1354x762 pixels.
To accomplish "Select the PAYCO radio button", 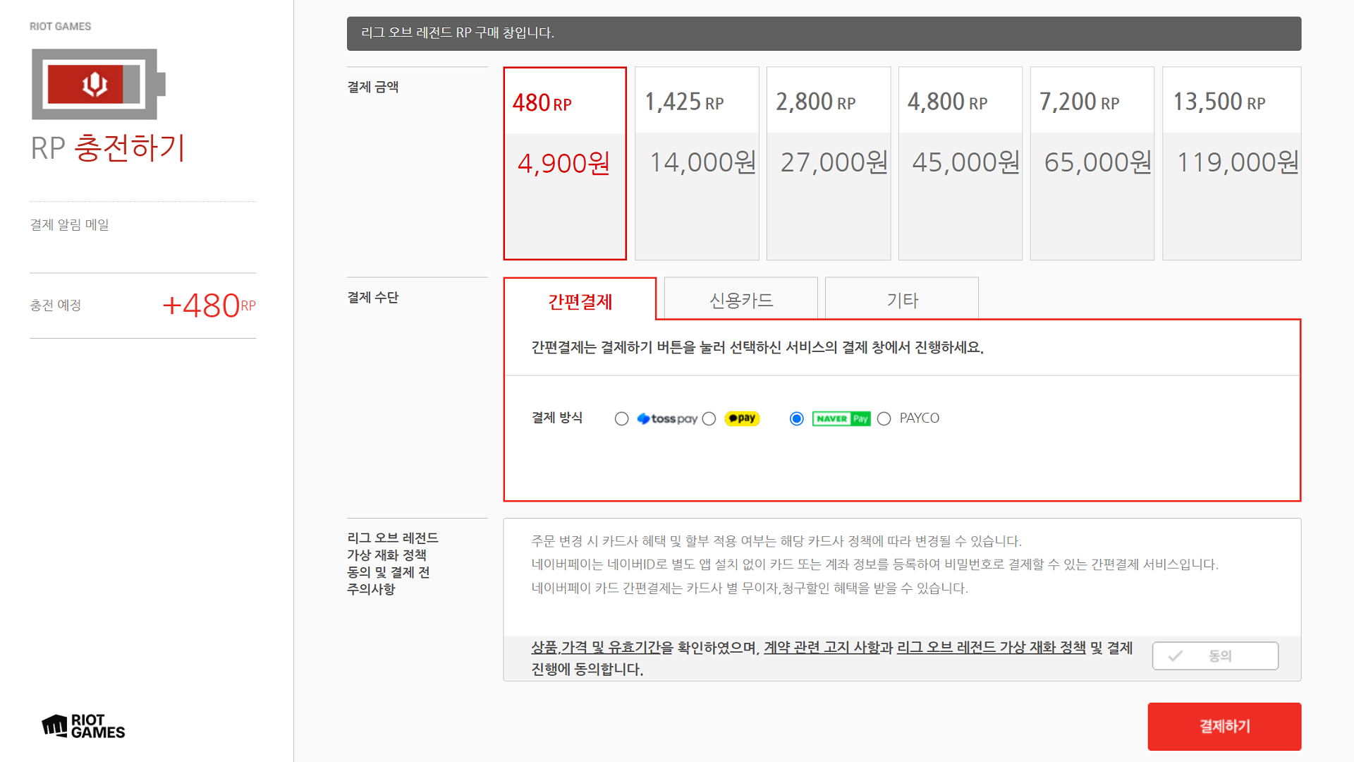I will pyautogui.click(x=884, y=419).
